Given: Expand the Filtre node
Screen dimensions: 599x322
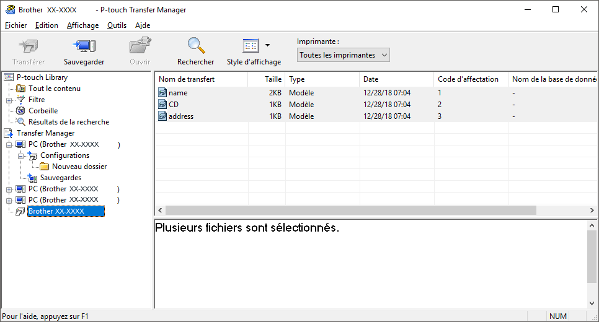Looking at the screenshot, I should pos(9,101).
